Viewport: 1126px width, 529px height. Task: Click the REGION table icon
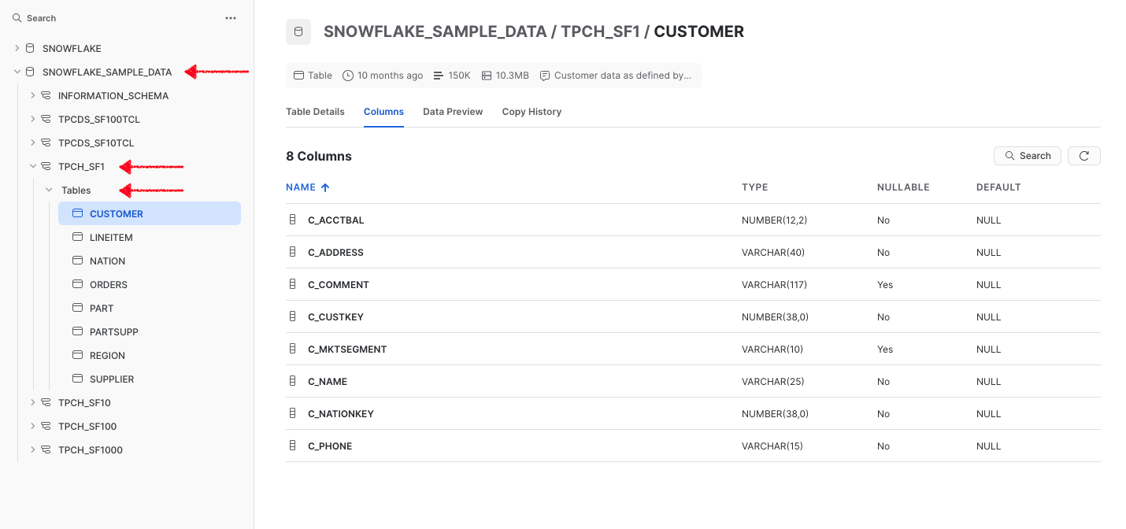[77, 355]
